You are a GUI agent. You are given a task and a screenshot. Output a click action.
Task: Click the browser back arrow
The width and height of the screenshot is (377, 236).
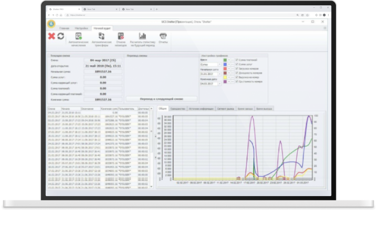click(49, 15)
